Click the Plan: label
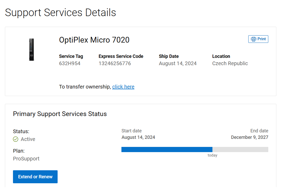Image resolution: width=281 pixels, height=190 pixels. 19,151
